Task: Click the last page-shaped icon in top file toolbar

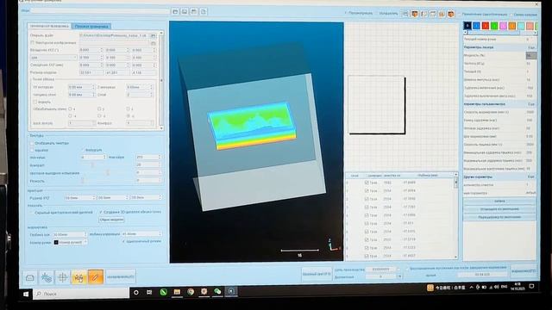Action: click(x=204, y=12)
